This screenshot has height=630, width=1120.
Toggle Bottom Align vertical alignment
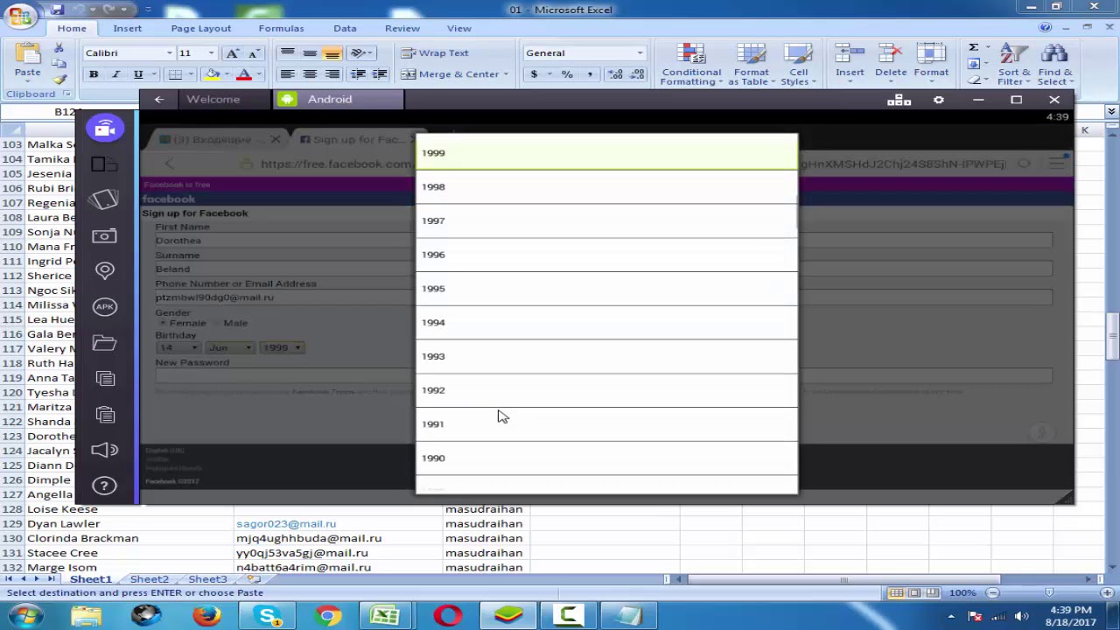pos(332,52)
